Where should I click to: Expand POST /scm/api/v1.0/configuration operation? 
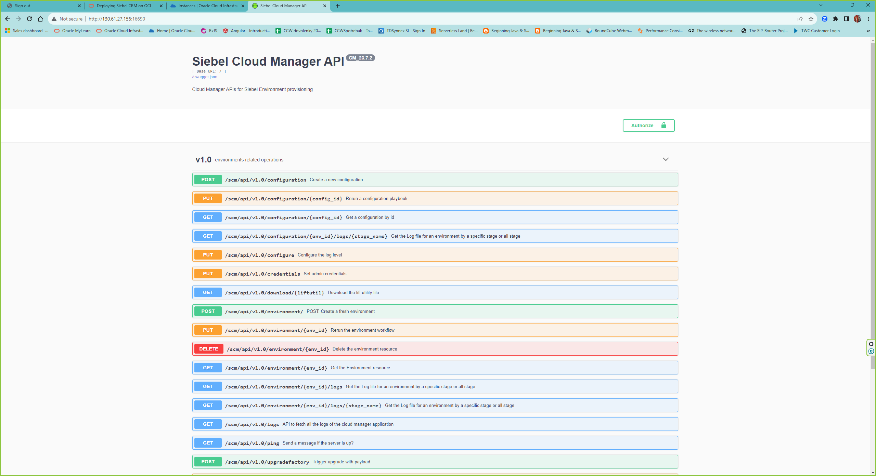[x=435, y=180]
